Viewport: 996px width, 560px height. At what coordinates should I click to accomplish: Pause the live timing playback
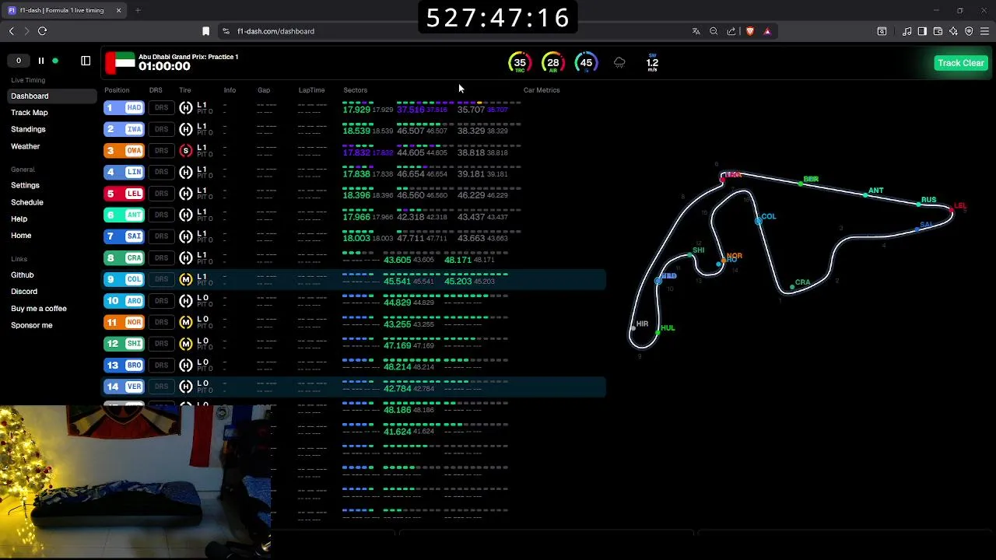pos(40,61)
